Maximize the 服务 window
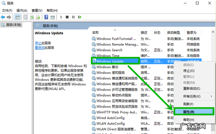 point(197,3)
